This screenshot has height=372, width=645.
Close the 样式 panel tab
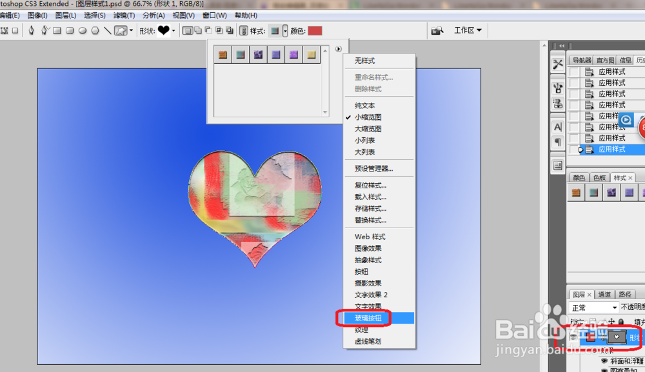tap(630, 178)
